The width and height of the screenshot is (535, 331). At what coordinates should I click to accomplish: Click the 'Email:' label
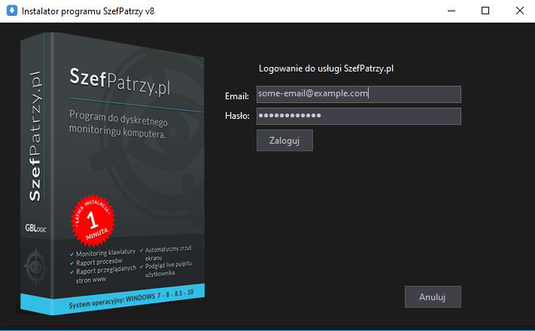pyautogui.click(x=237, y=96)
